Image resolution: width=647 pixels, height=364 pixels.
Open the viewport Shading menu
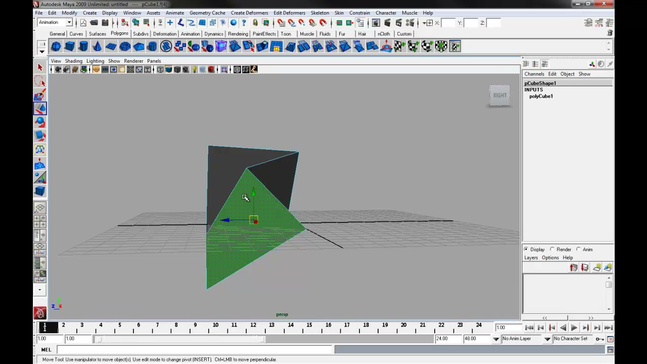click(73, 61)
